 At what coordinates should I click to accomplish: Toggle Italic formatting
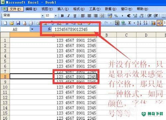point(69,16)
